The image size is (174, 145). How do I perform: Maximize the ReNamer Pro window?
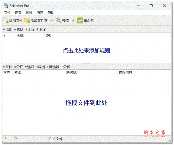151,6
